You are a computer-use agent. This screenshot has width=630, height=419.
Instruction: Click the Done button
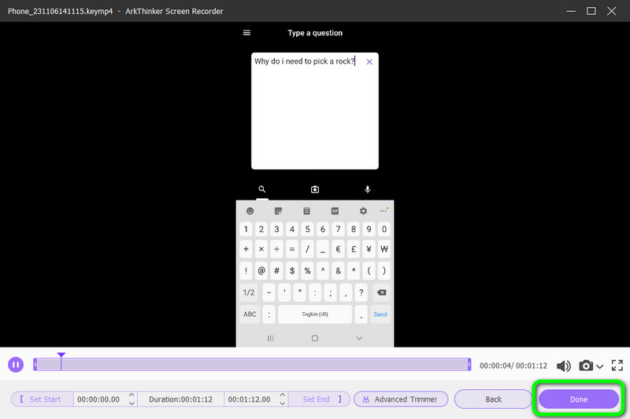click(x=579, y=399)
